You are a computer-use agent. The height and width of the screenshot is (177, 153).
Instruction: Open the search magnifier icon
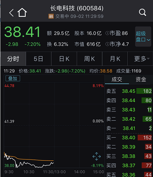[143, 12]
